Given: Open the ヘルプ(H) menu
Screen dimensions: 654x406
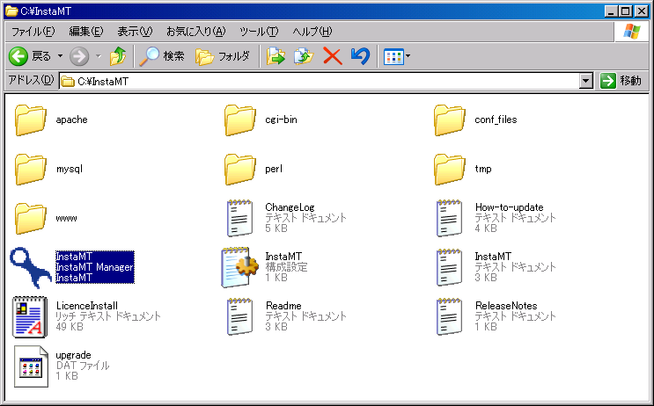Looking at the screenshot, I should click(x=312, y=32).
